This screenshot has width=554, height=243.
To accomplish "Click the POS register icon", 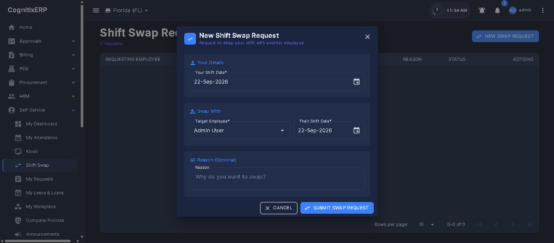I will coord(12,69).
